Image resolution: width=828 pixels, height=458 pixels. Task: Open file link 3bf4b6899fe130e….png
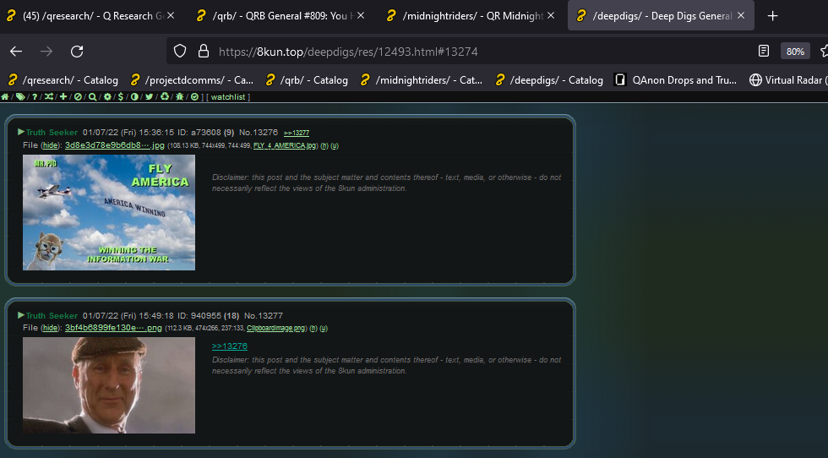(113, 328)
